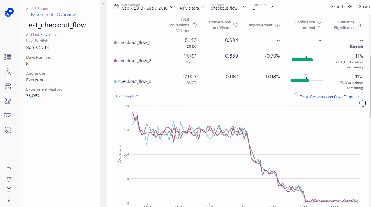
Task: Open the Baseline checkout_flow_1 dropdown
Action: tap(229, 7)
